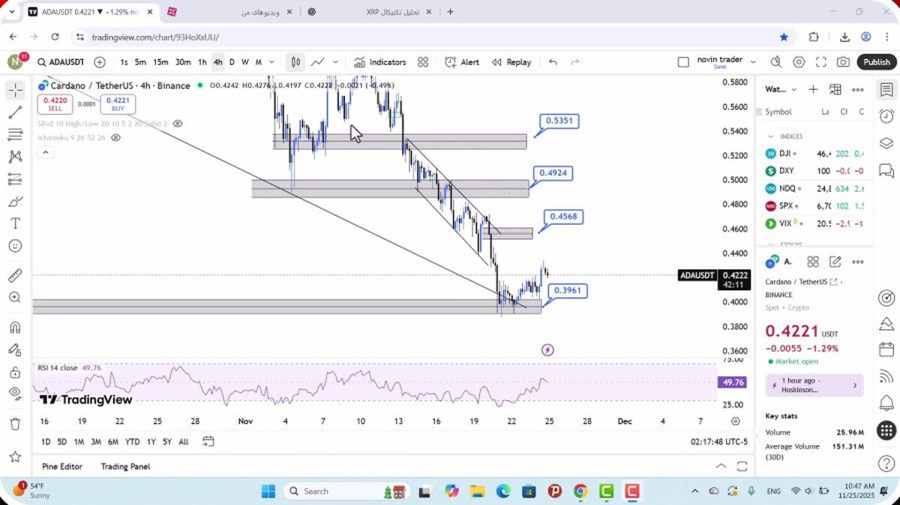Toggle stay in drawing mode pencil-lock
900x505 pixels.
point(15,350)
